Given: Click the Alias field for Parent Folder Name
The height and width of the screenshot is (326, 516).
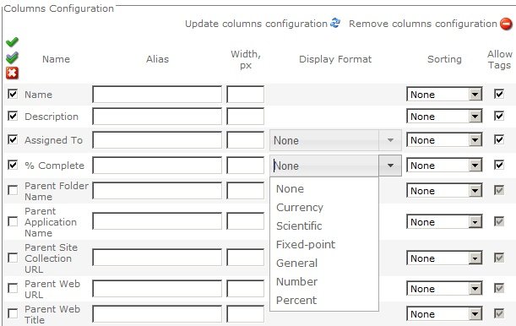Looking at the screenshot, I should pyautogui.click(x=157, y=191).
